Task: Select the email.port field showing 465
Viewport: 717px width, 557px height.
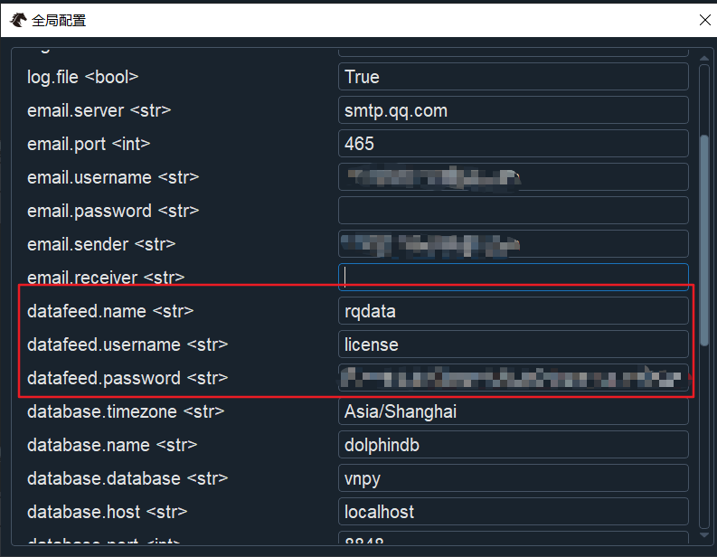Action: (513, 144)
